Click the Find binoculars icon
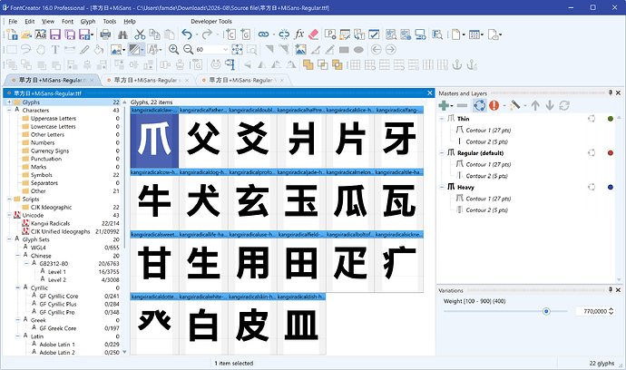The height and width of the screenshot is (370, 626). click(x=122, y=34)
